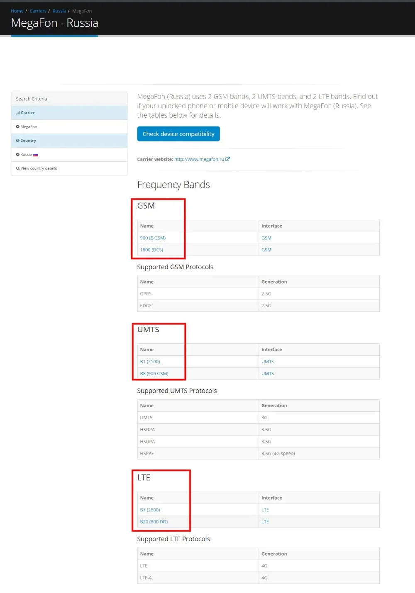Click the MegaFon text in the breadcrumb

coord(82,11)
